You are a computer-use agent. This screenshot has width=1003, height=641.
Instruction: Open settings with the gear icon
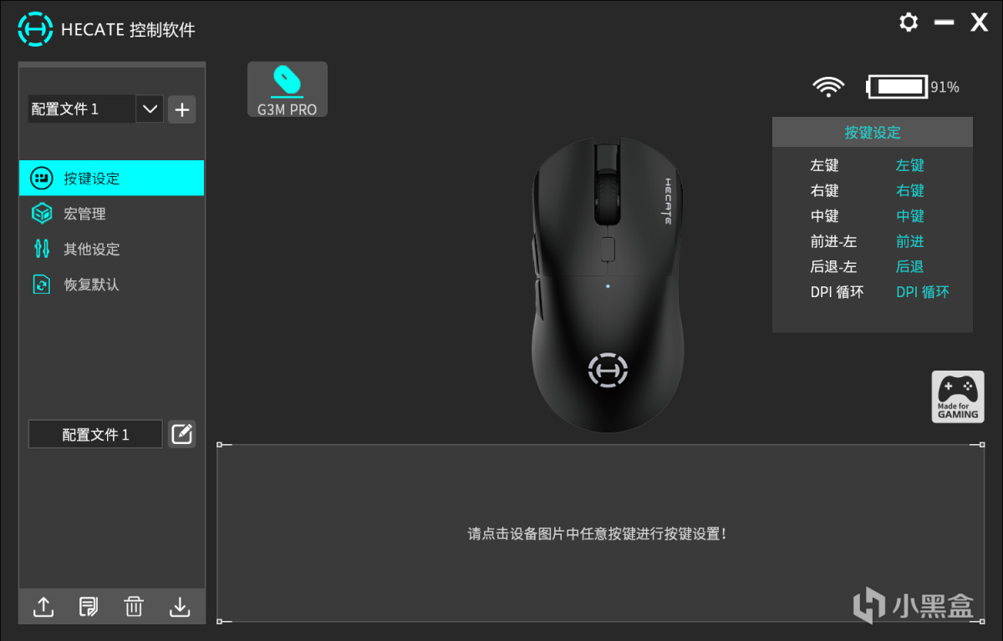pos(909,22)
